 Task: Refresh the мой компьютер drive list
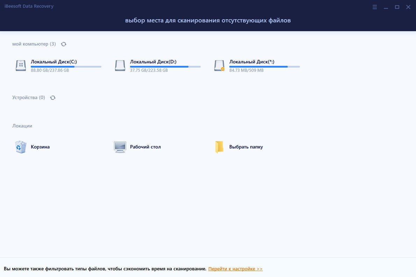[x=64, y=44]
